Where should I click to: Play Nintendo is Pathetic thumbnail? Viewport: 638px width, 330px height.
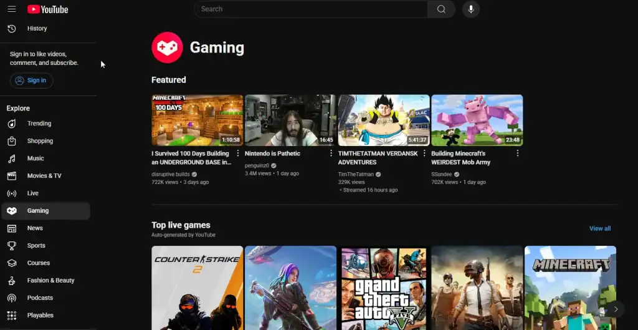click(290, 120)
